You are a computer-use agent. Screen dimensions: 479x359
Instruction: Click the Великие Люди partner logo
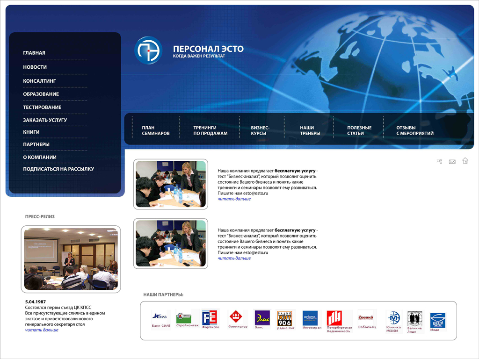tap(414, 322)
